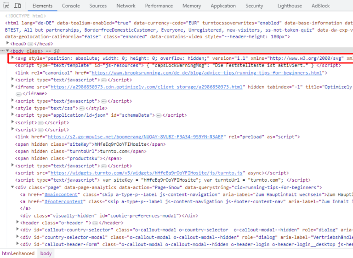Image resolution: width=353 pixels, height=258 pixels.
Task: Open the three-dot actions beside the body row
Action: (x=2, y=51)
